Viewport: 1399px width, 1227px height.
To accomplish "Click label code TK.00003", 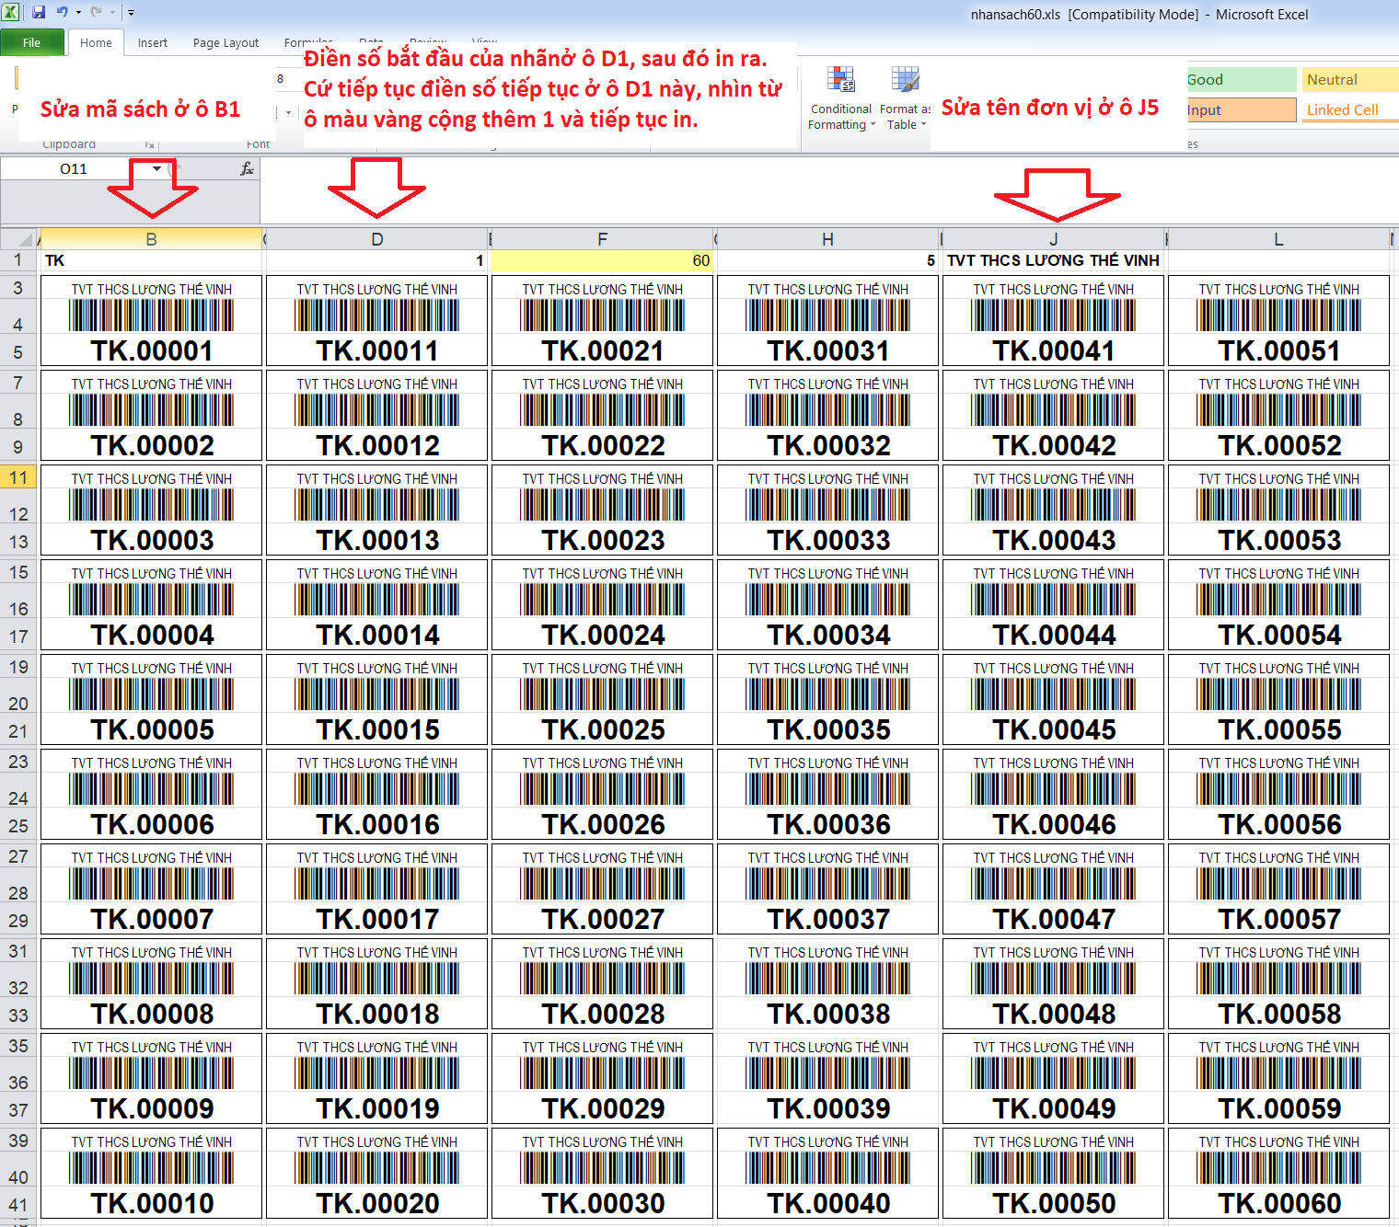I will [152, 540].
